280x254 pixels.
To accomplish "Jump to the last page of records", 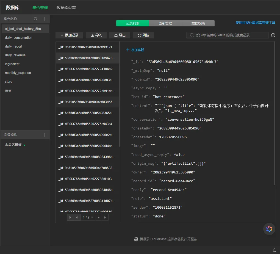I will (105, 217).
